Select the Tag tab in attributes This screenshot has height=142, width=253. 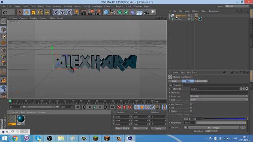coord(188,81)
